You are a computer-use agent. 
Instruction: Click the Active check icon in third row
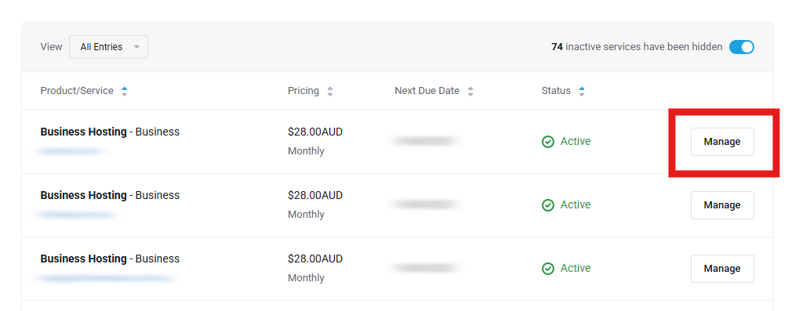tap(548, 269)
